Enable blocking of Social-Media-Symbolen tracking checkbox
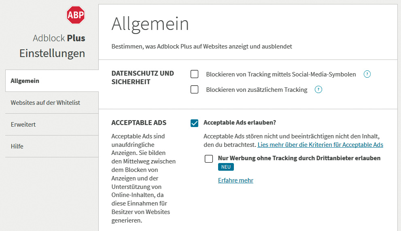 195,74
